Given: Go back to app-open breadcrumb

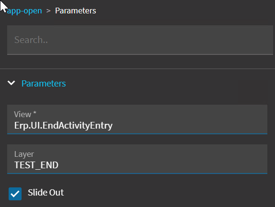Looking at the screenshot, I should point(24,11).
